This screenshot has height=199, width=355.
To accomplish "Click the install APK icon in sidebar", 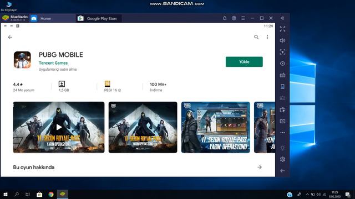I will [282, 109].
